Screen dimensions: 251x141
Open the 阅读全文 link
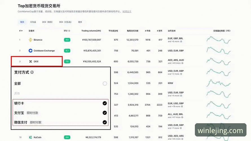(127, 12)
